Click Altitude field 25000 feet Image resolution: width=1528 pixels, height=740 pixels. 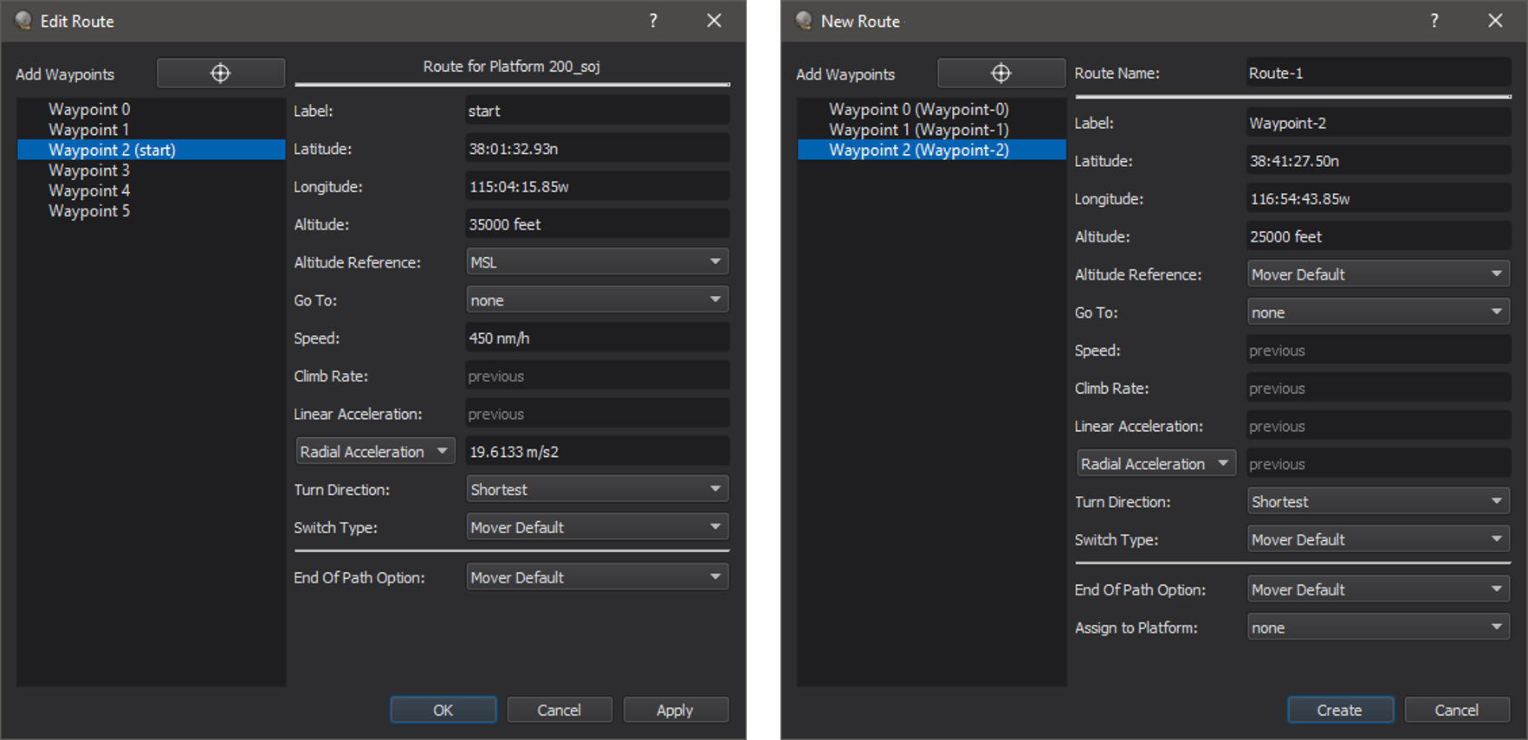point(1378,236)
